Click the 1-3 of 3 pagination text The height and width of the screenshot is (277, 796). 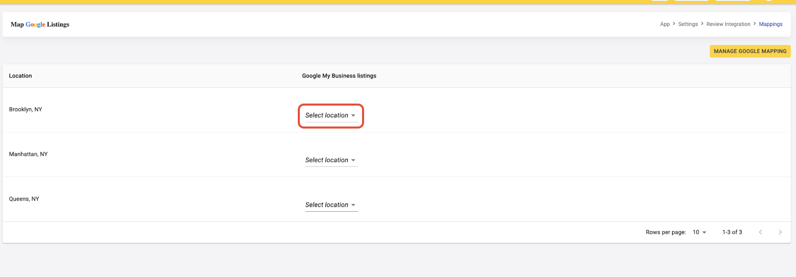point(732,232)
